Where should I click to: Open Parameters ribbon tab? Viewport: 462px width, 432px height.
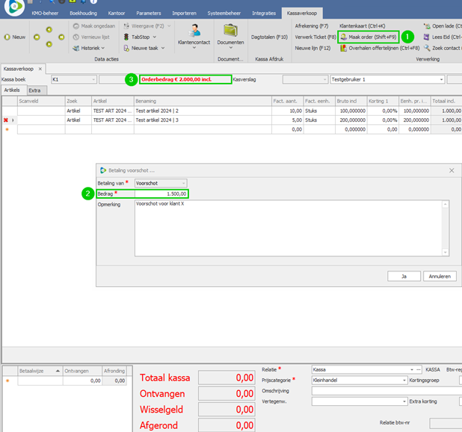click(x=149, y=13)
